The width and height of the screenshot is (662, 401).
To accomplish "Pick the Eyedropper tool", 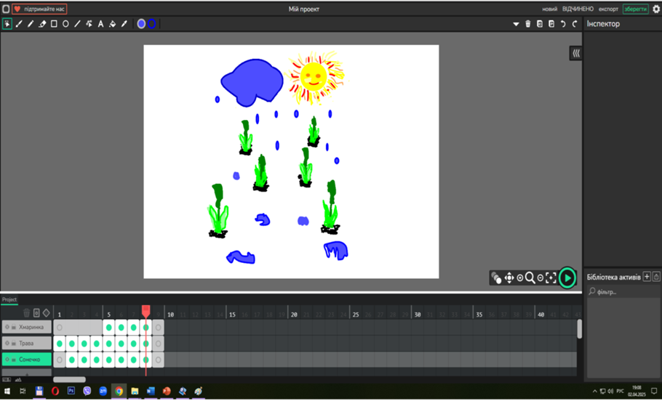I will [124, 24].
